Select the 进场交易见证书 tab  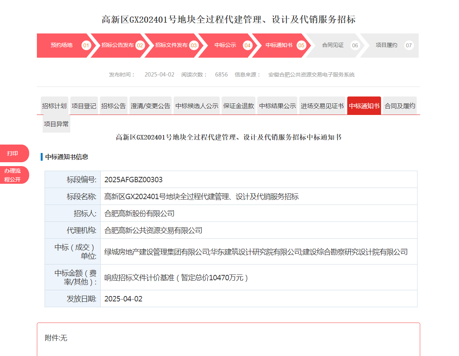pos(322,106)
